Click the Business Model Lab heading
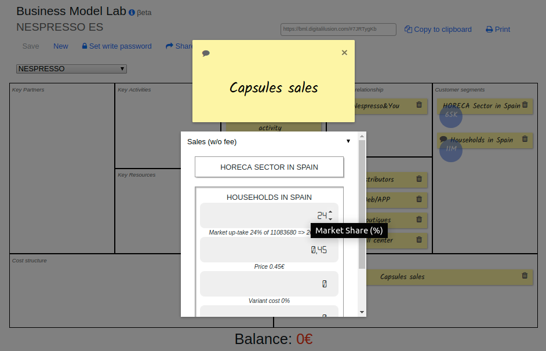546x351 pixels. coord(71,11)
